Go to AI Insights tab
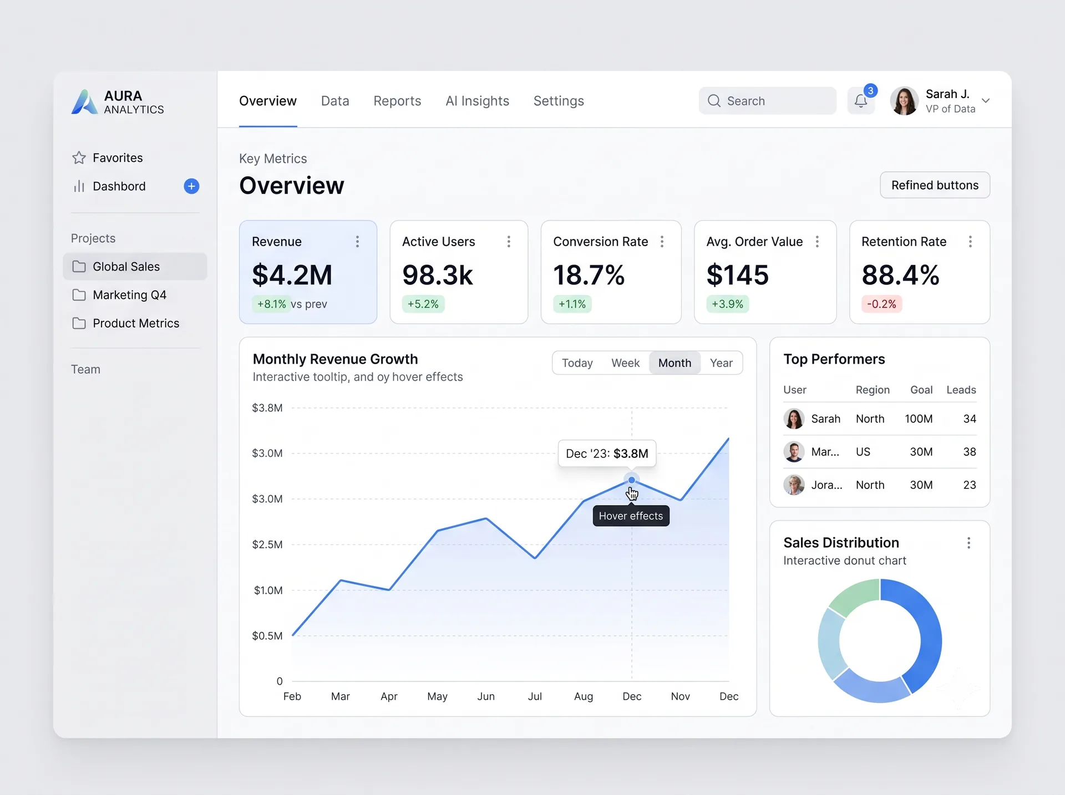The image size is (1065, 795). (x=477, y=101)
